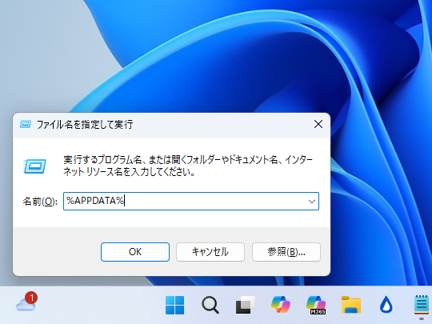This screenshot has width=432, height=324.
Task: Click the OK button
Action: (135, 252)
